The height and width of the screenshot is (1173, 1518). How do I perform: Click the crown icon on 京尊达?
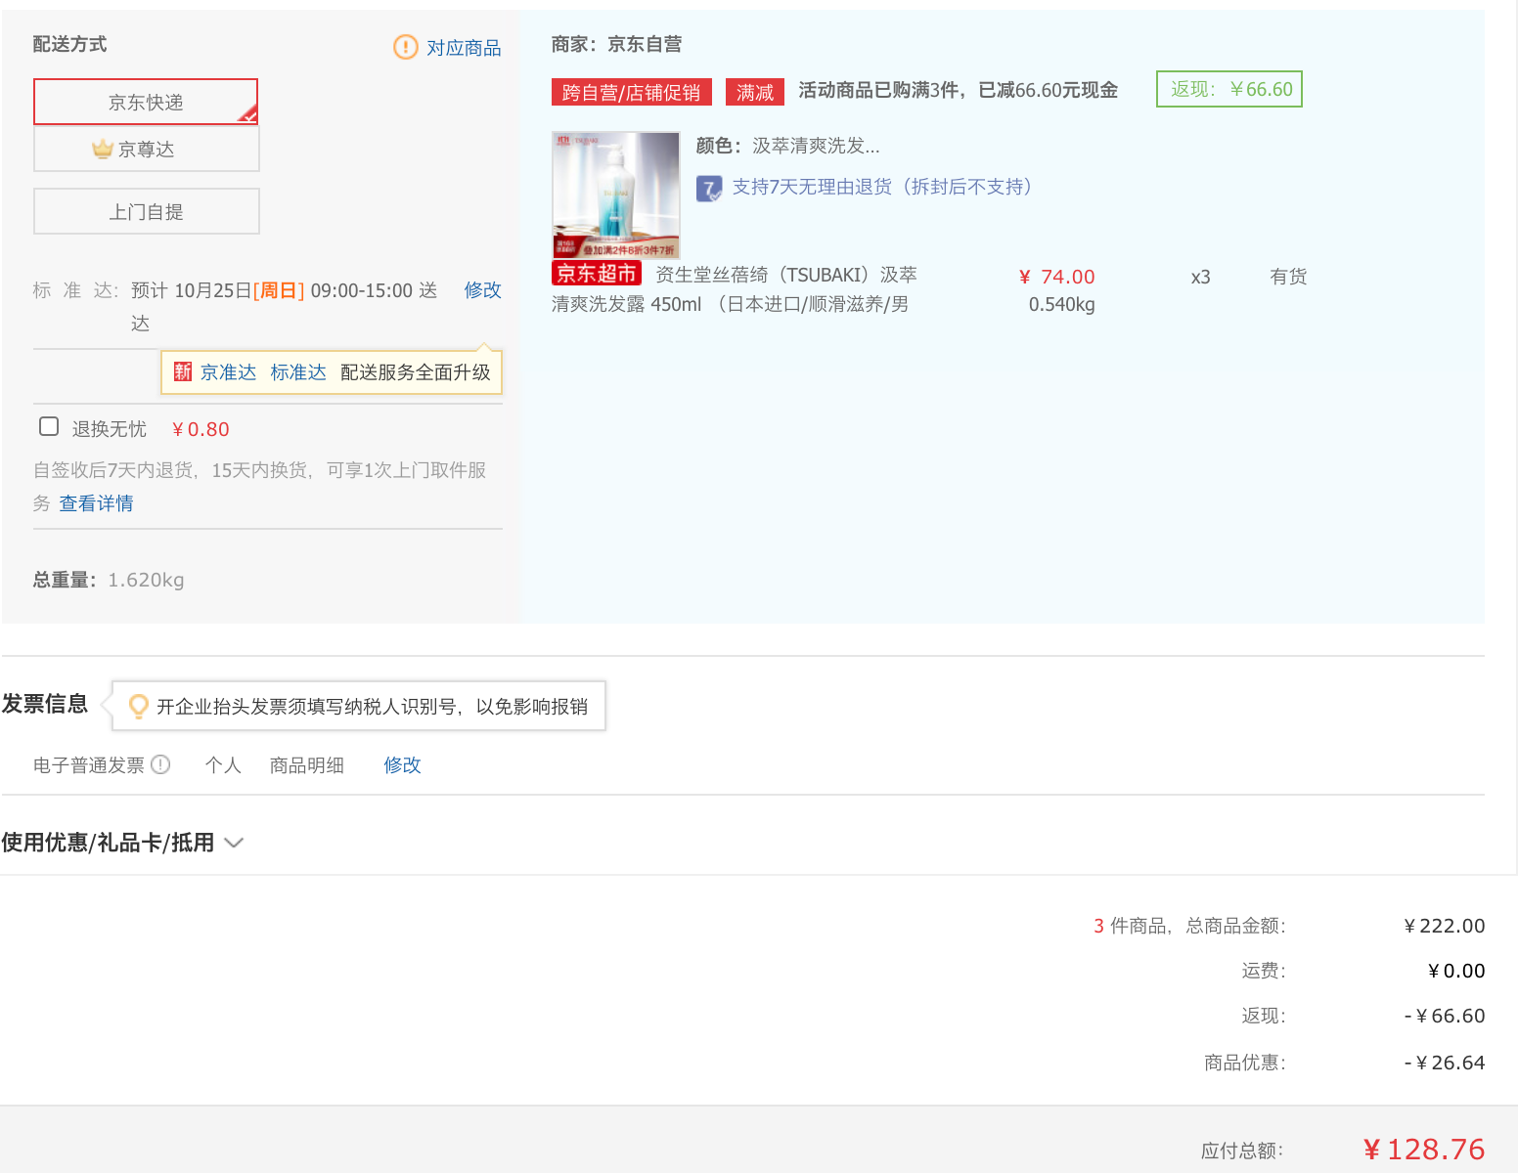pyautogui.click(x=103, y=149)
